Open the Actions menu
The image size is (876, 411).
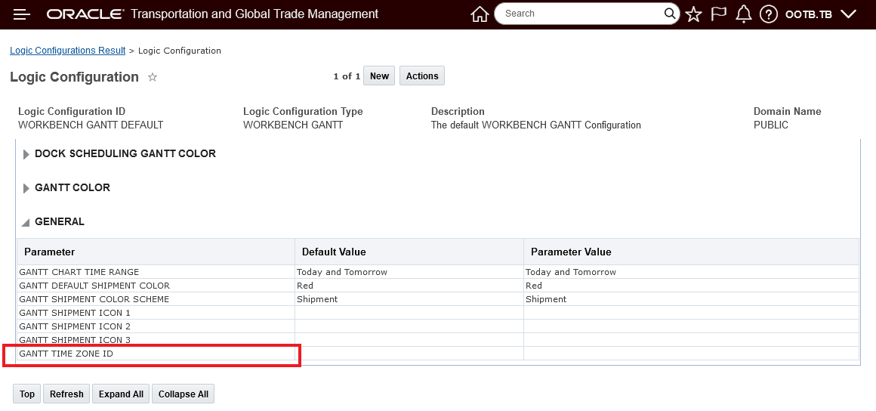click(422, 76)
